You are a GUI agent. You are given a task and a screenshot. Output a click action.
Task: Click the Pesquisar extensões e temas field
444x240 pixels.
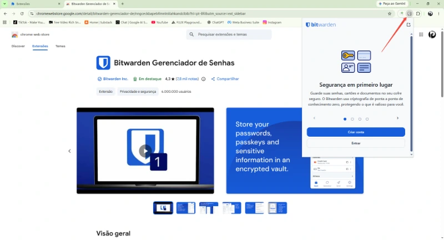229,34
